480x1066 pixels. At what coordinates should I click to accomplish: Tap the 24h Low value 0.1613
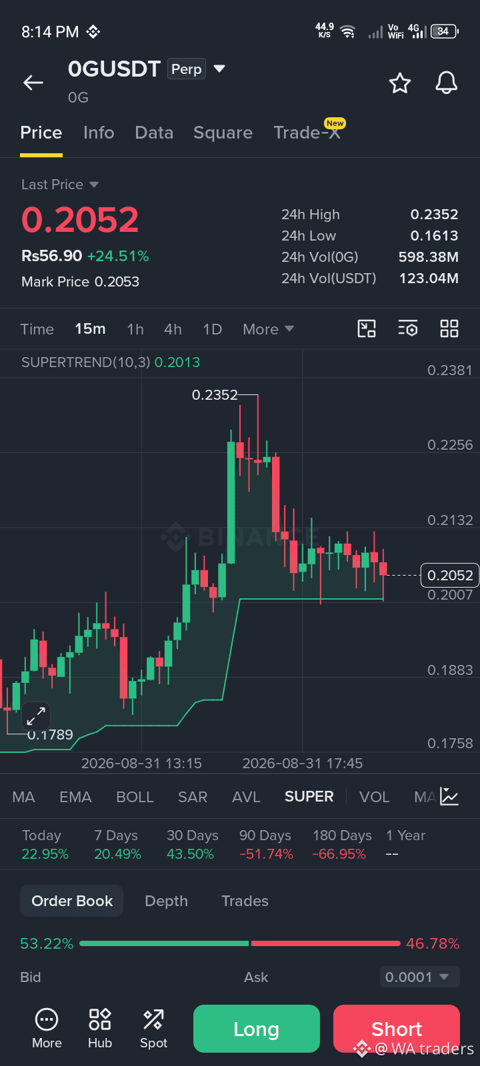coord(435,236)
